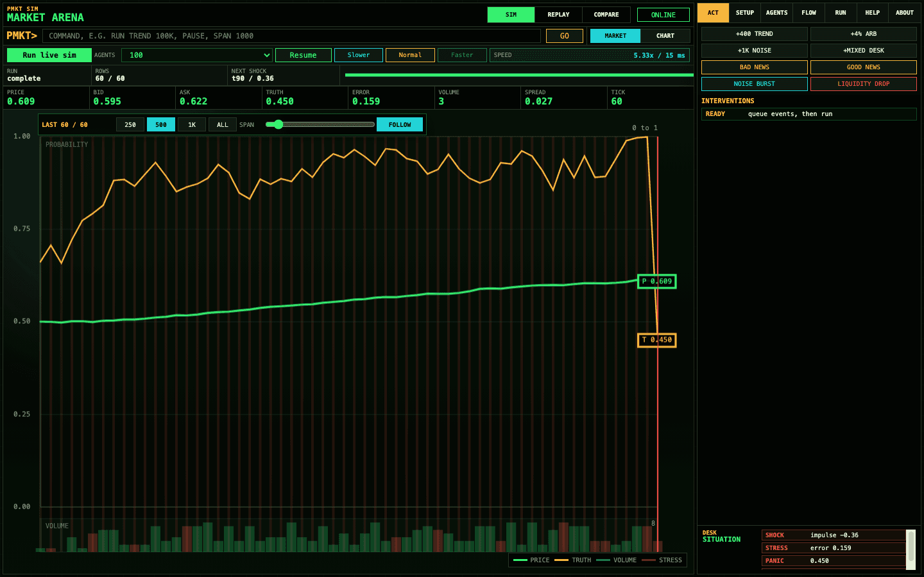Trigger the GOOD NEWS event

864,67
